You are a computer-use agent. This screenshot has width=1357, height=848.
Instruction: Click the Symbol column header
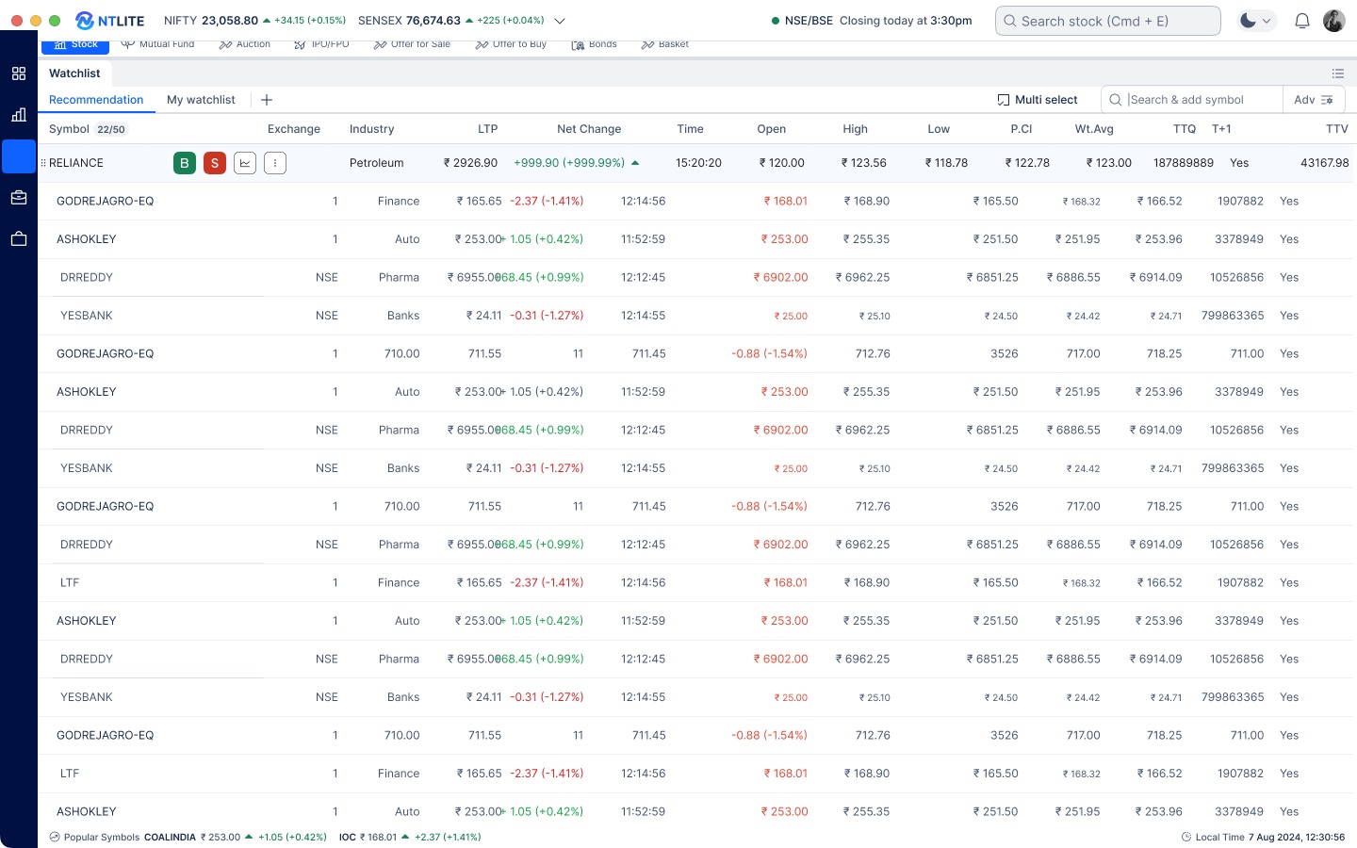coord(69,129)
